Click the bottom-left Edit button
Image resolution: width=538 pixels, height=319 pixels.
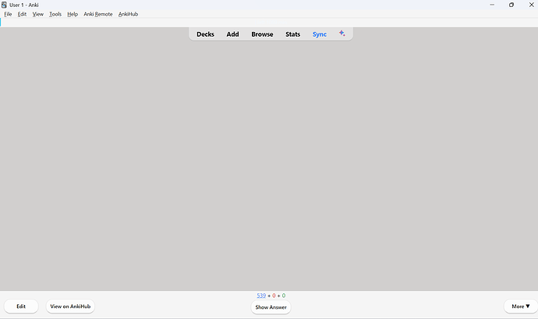tap(21, 307)
